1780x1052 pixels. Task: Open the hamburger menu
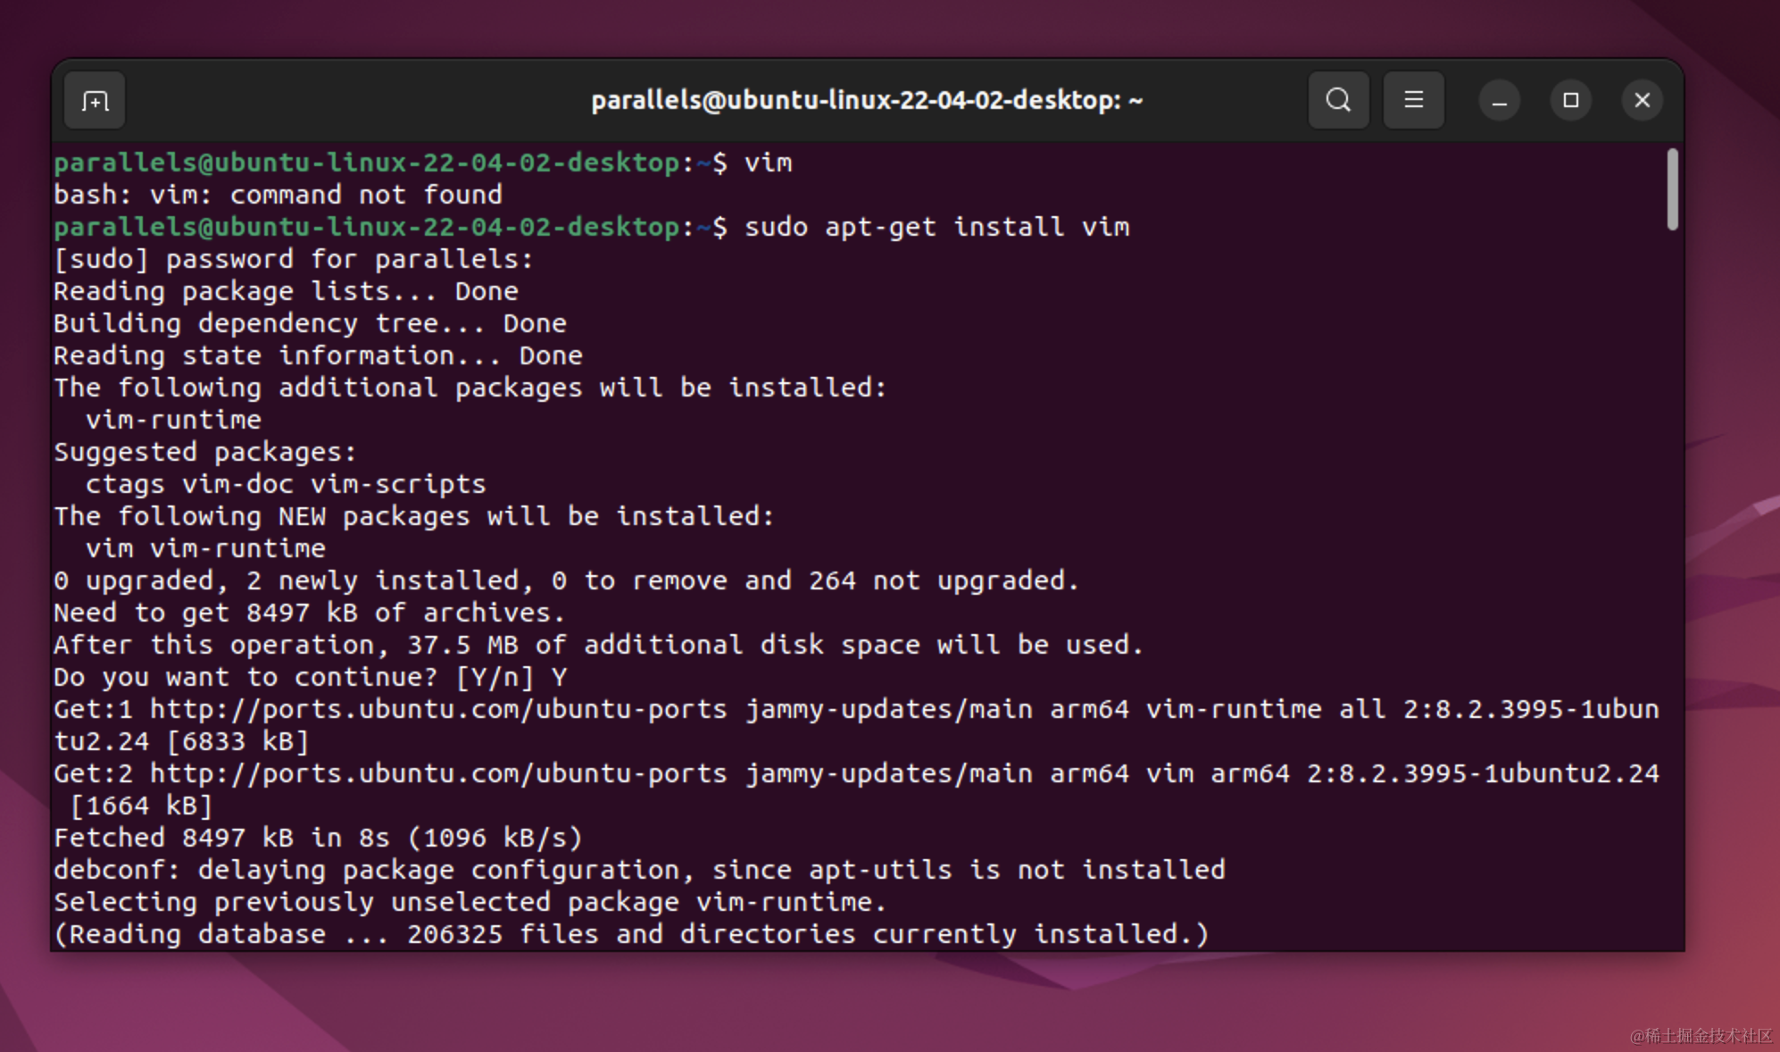pyautogui.click(x=1413, y=100)
